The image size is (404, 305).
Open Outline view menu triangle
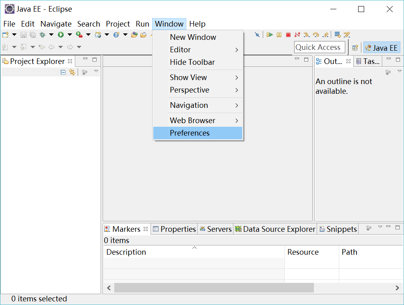click(399, 71)
